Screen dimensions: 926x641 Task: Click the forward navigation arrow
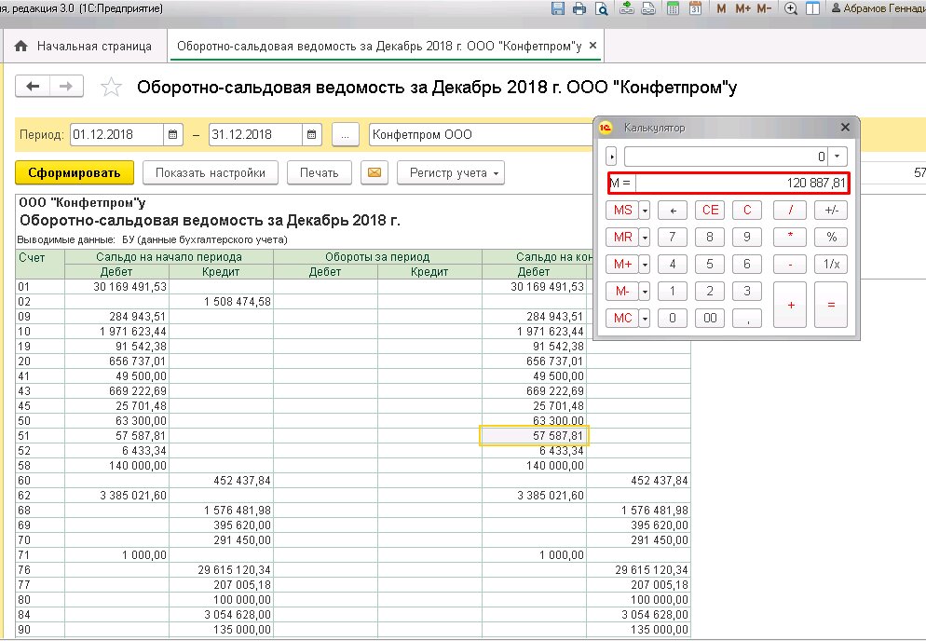[66, 87]
